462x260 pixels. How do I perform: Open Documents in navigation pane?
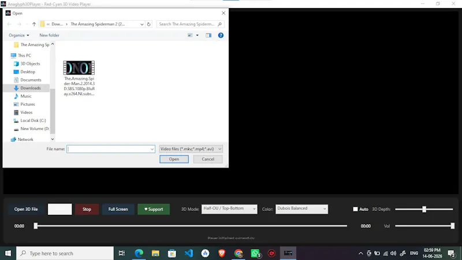pos(27,80)
